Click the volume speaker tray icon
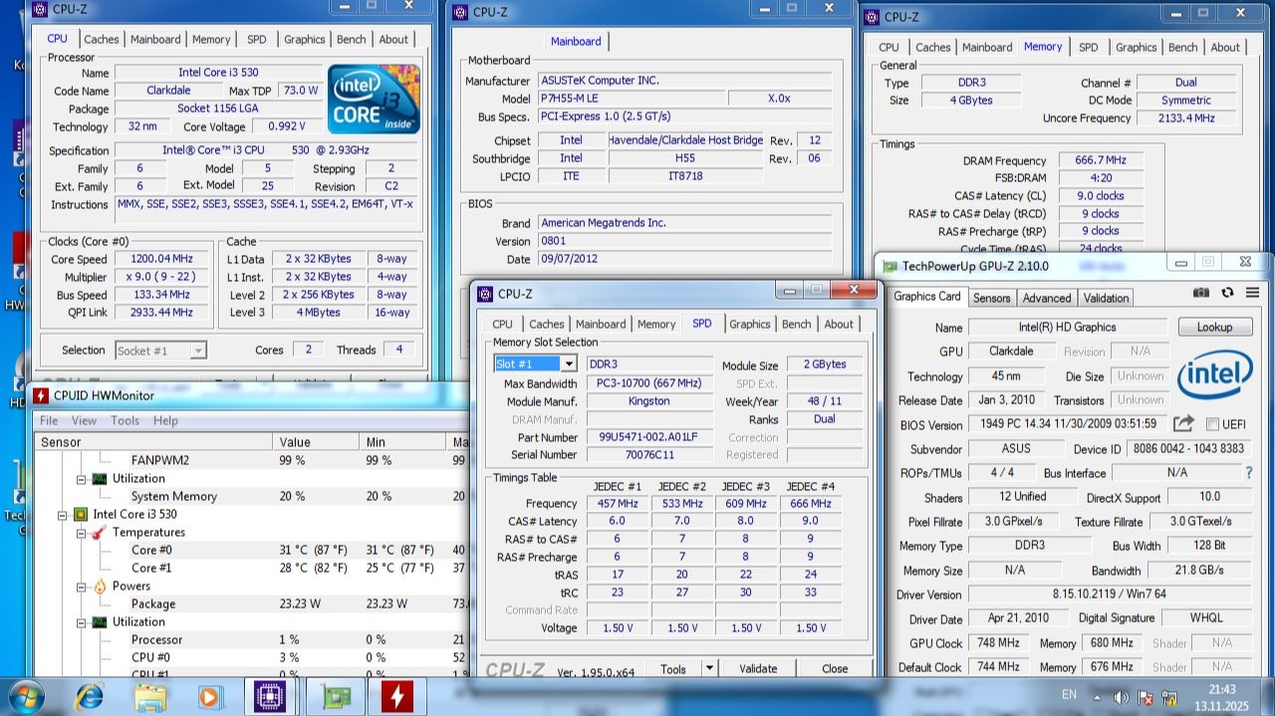This screenshot has height=716, width=1275. (x=1120, y=697)
